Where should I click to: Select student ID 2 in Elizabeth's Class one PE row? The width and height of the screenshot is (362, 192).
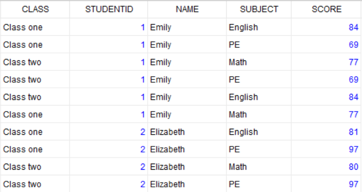coord(109,149)
